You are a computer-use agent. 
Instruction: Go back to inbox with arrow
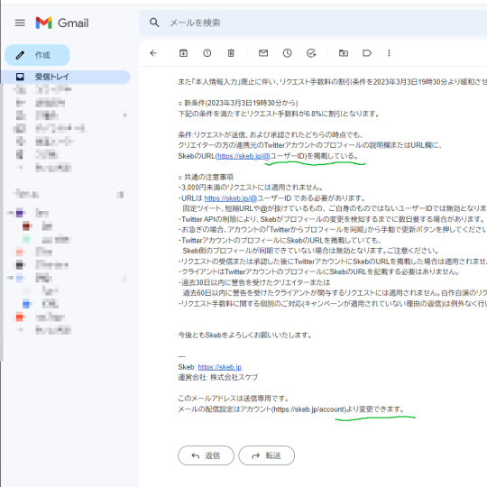(x=153, y=53)
